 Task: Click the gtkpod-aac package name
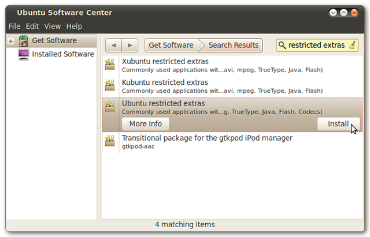(138, 146)
